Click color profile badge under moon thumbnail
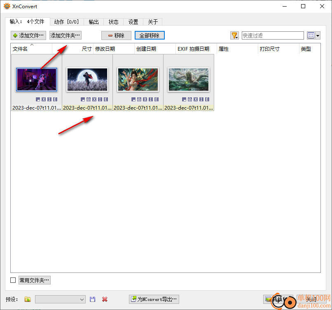332x310 pixels. (89, 99)
